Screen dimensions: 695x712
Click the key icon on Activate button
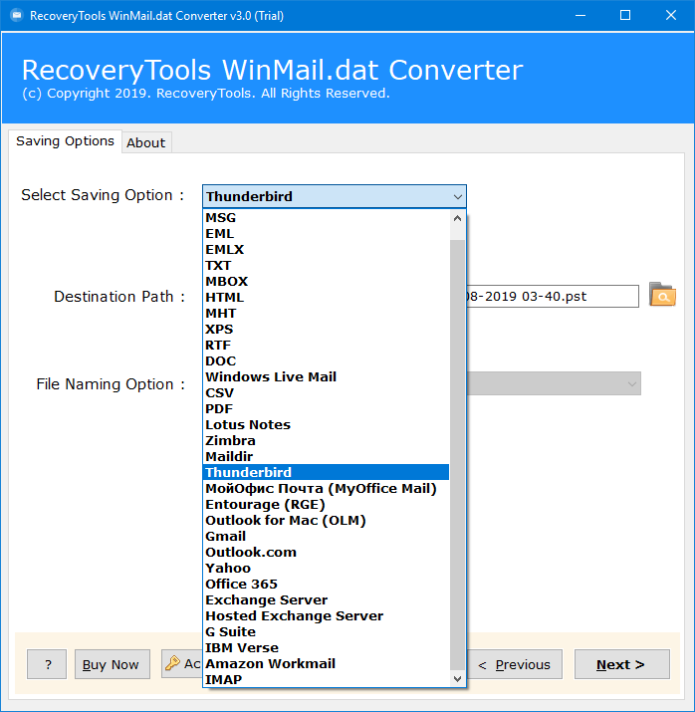coord(172,663)
